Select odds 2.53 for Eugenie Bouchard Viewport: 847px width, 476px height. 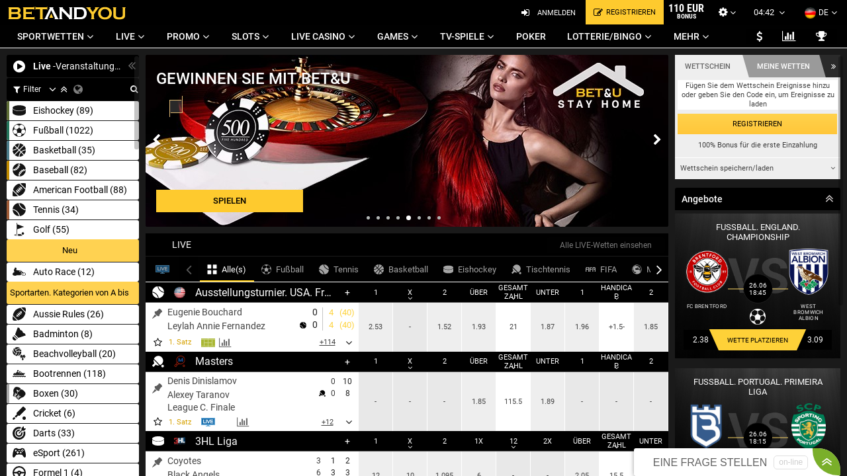click(376, 327)
